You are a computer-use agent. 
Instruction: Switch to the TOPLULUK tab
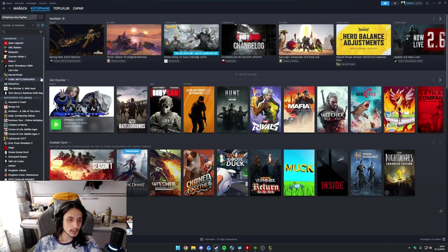pyautogui.click(x=61, y=8)
